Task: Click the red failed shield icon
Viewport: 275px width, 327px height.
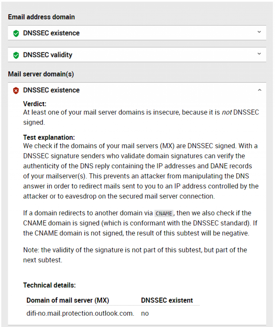Action: click(16, 90)
